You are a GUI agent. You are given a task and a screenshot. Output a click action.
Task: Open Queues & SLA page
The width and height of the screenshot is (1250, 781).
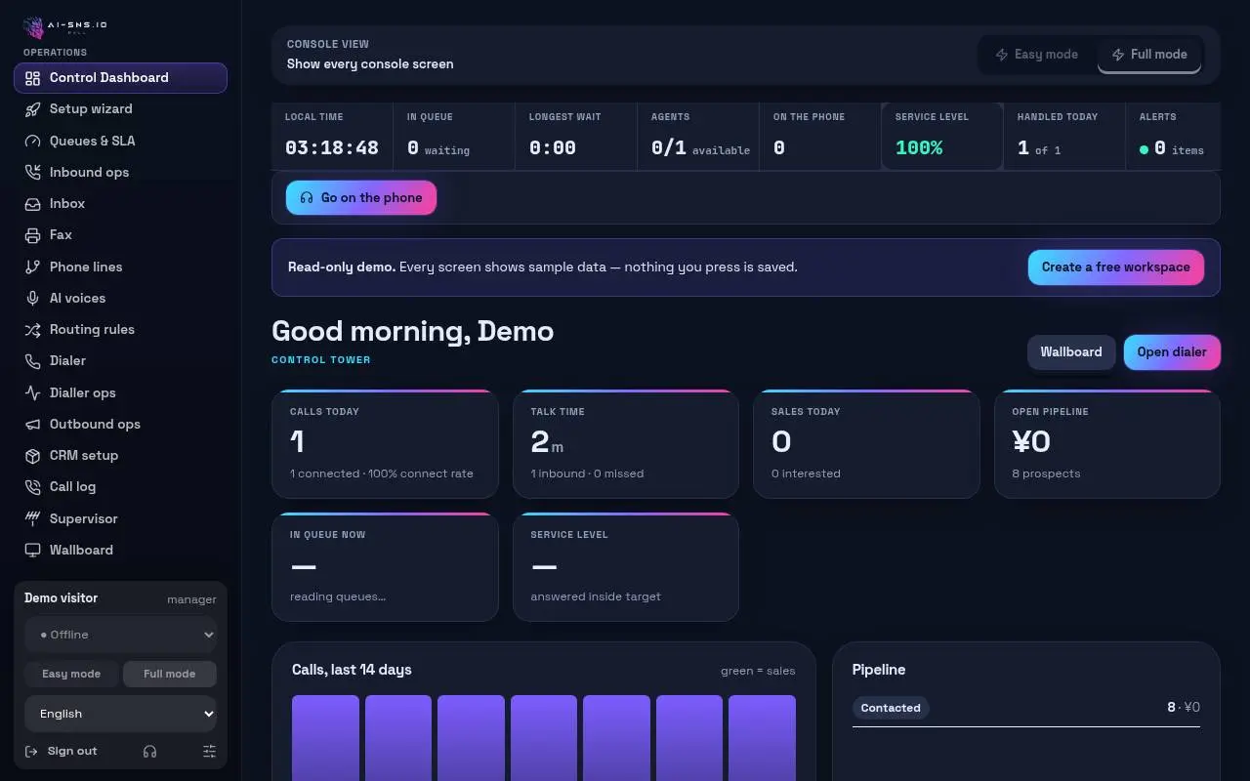coord(120,141)
